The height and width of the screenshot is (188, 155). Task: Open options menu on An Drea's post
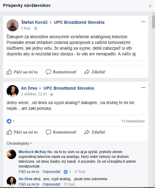(x=143, y=88)
